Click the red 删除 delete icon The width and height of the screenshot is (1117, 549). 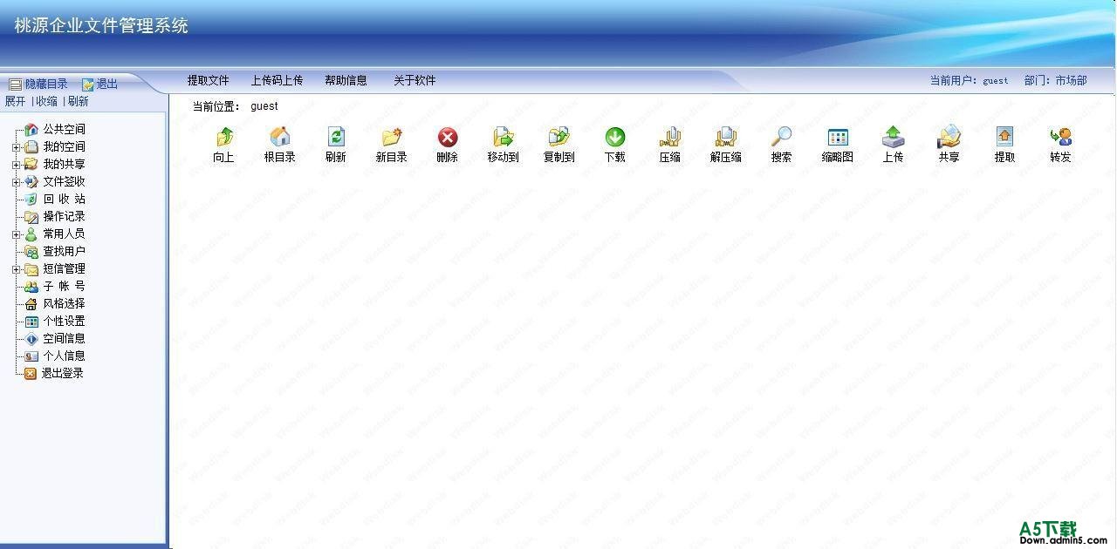(x=448, y=137)
